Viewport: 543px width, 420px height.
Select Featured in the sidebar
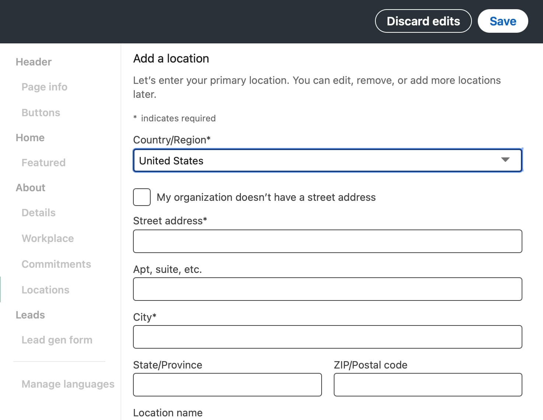[43, 163]
